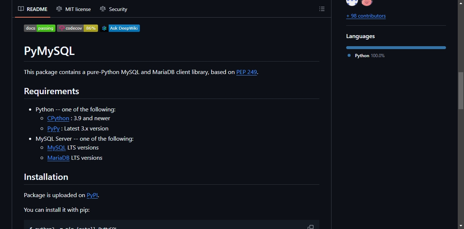Screen dimensions: 464x229
Task: Click "Python -- one of the following:" item
Action: click(x=76, y=110)
